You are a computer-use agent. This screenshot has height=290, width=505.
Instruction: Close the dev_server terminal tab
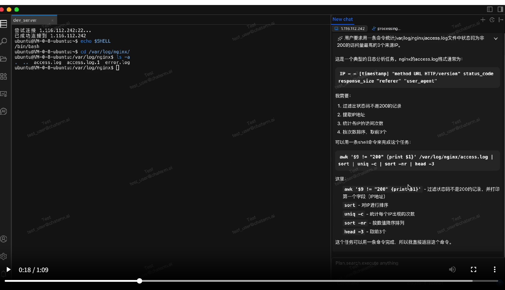[52, 20]
